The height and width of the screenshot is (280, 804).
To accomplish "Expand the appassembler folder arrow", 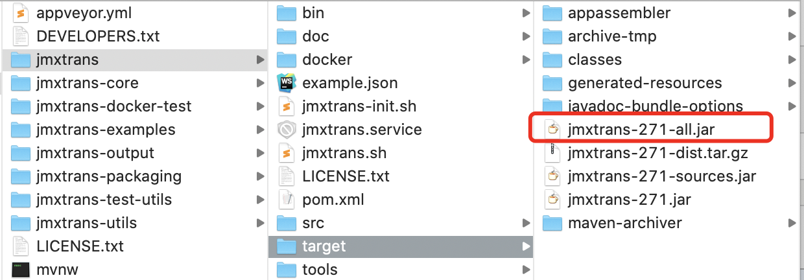I will click(x=792, y=13).
